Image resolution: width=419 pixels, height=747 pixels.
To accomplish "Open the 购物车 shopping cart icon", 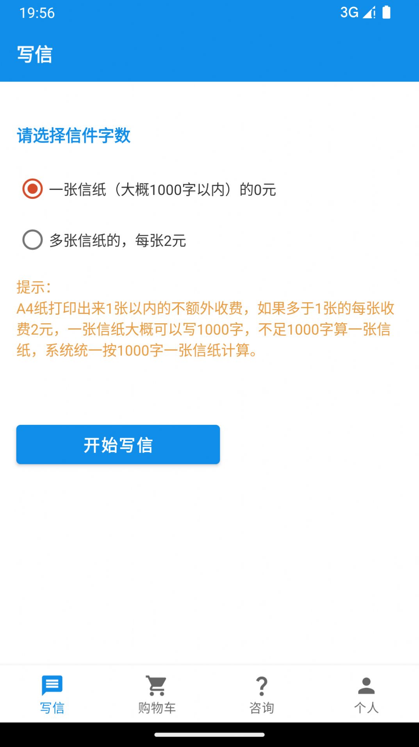I will [157, 685].
